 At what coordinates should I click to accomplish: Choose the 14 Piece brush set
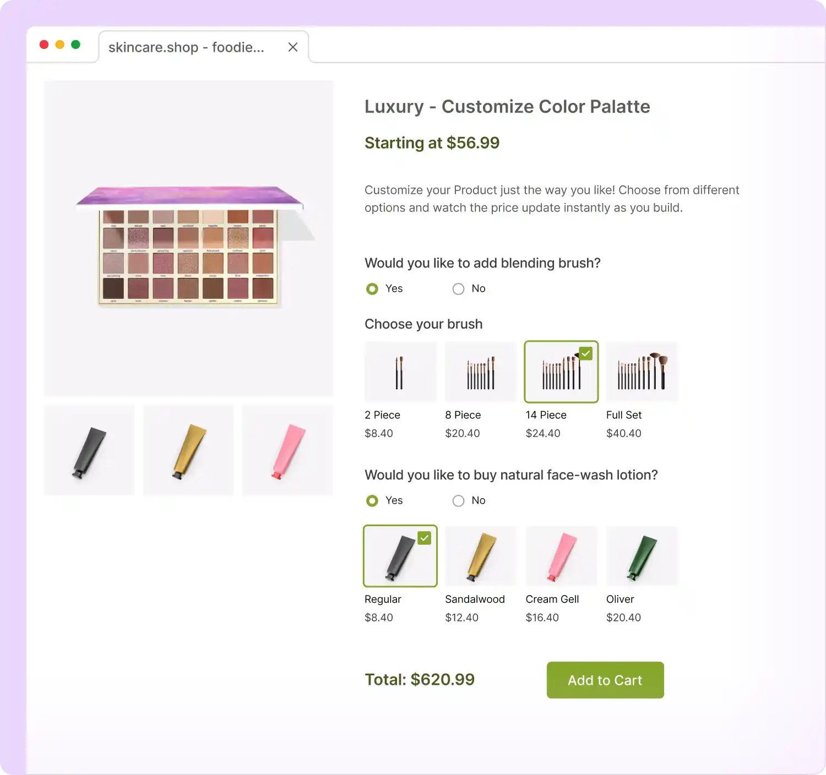click(561, 371)
